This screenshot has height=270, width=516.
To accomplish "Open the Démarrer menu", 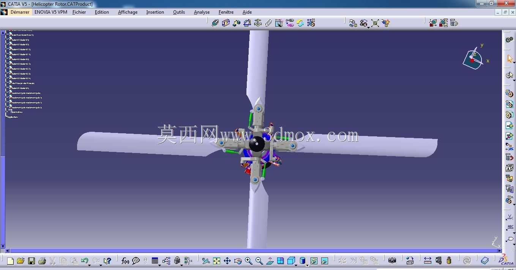I will (x=20, y=12).
